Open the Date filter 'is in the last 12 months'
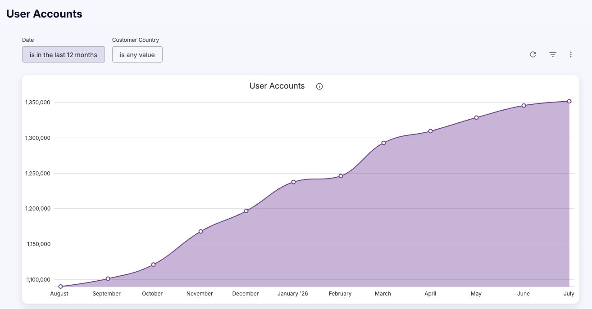The image size is (592, 309). (x=64, y=54)
